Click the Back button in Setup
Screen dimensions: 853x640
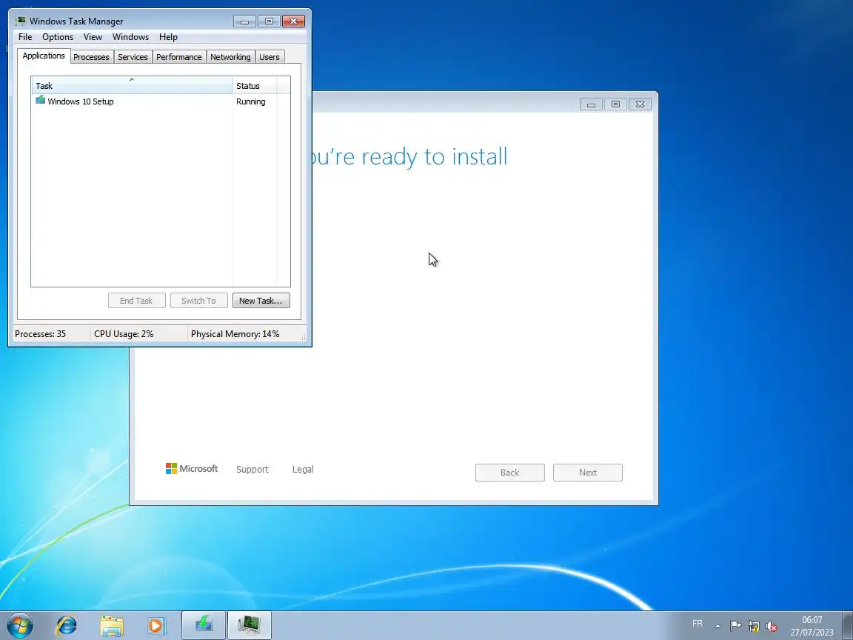[509, 473]
